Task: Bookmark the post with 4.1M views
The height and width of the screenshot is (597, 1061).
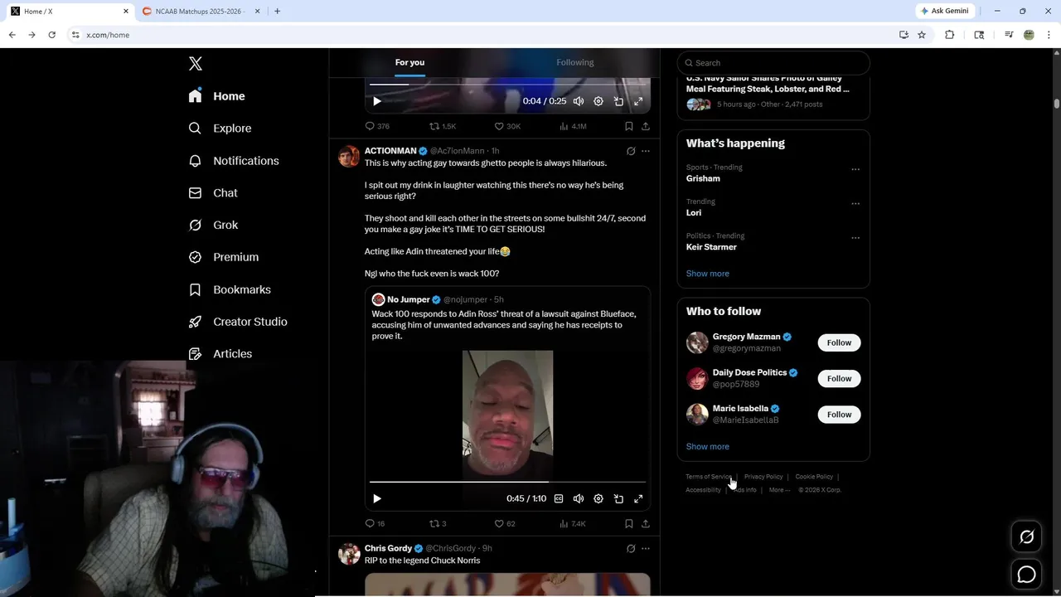Action: (x=629, y=126)
